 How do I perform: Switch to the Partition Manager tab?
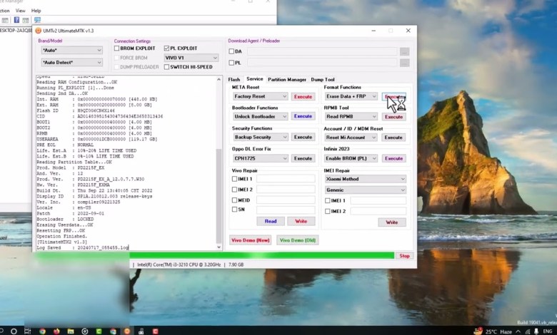point(287,79)
